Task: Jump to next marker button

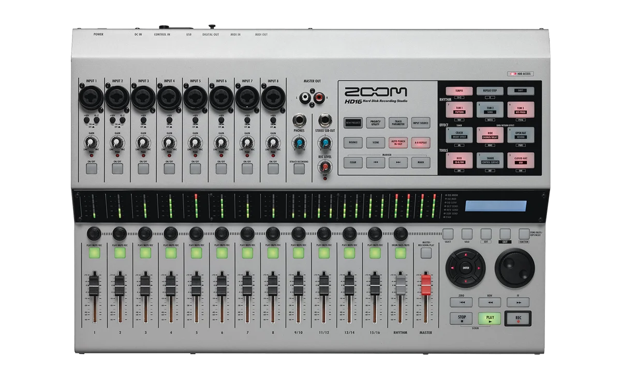Action: click(398, 163)
